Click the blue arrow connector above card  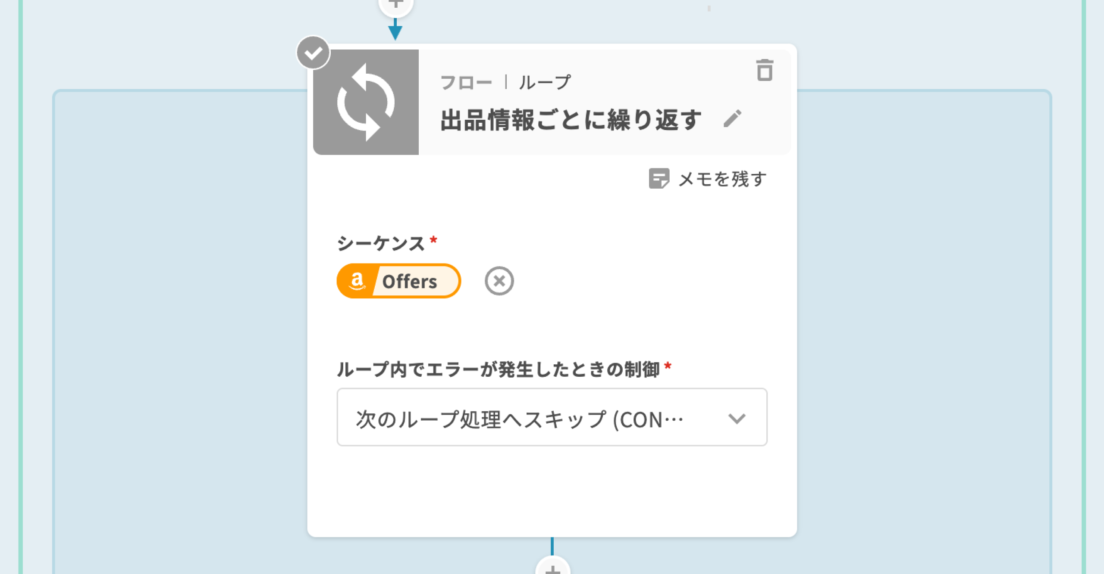tap(395, 31)
